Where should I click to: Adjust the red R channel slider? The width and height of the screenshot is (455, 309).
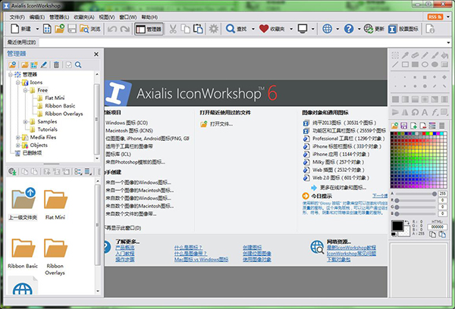click(x=416, y=200)
